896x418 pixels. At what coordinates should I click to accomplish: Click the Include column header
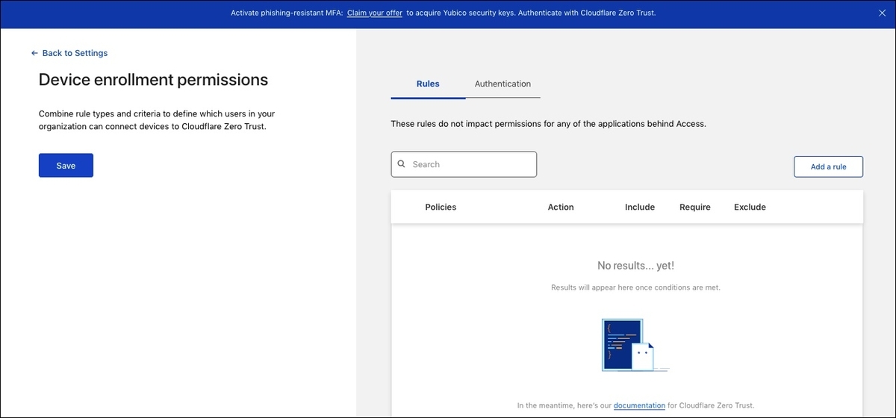[x=640, y=207]
